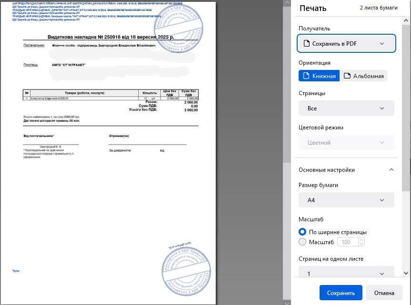This screenshot has height=305, width=411.
Task: Click the settings panel scrollbar thumb
Action: [x=406, y=108]
